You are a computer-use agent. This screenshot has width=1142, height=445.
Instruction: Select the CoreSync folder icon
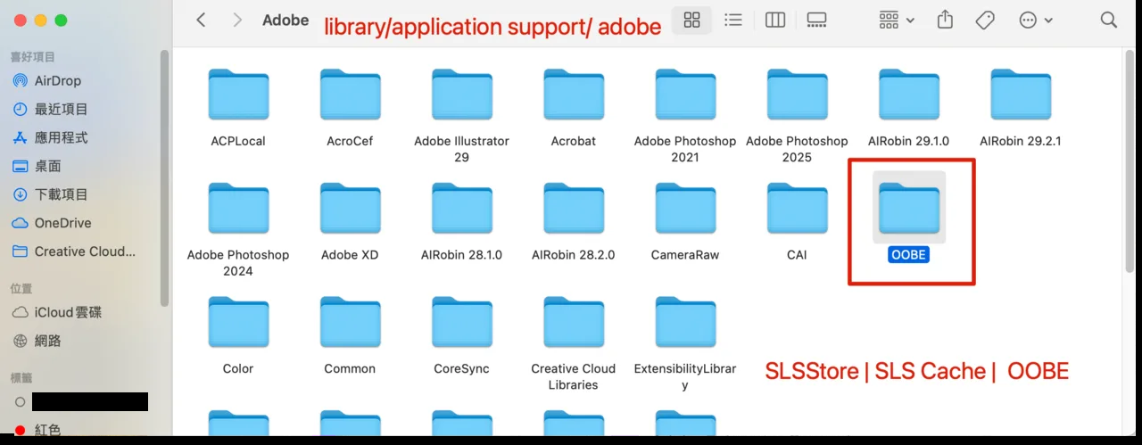[462, 323]
